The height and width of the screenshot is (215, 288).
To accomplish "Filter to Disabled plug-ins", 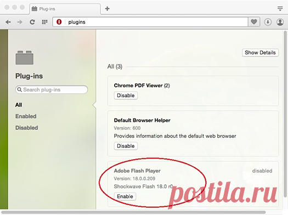I will [x=27, y=128].
